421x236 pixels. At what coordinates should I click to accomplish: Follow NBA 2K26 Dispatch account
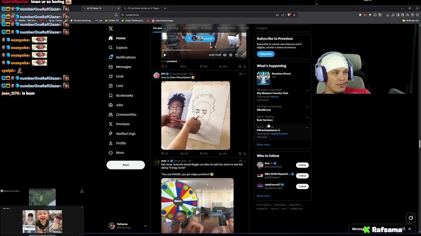point(302,176)
